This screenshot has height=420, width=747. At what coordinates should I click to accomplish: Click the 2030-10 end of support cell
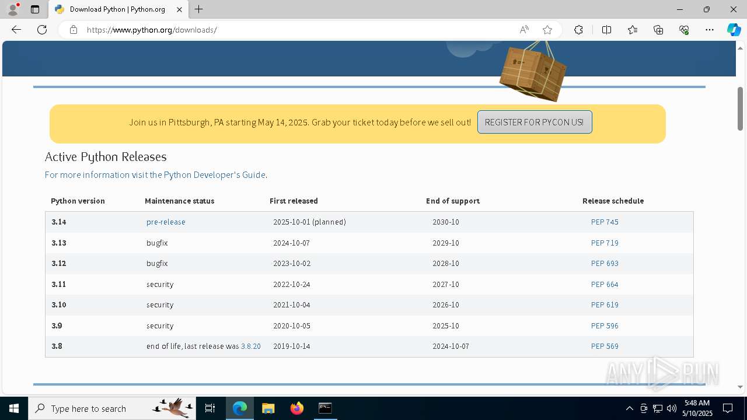(446, 222)
